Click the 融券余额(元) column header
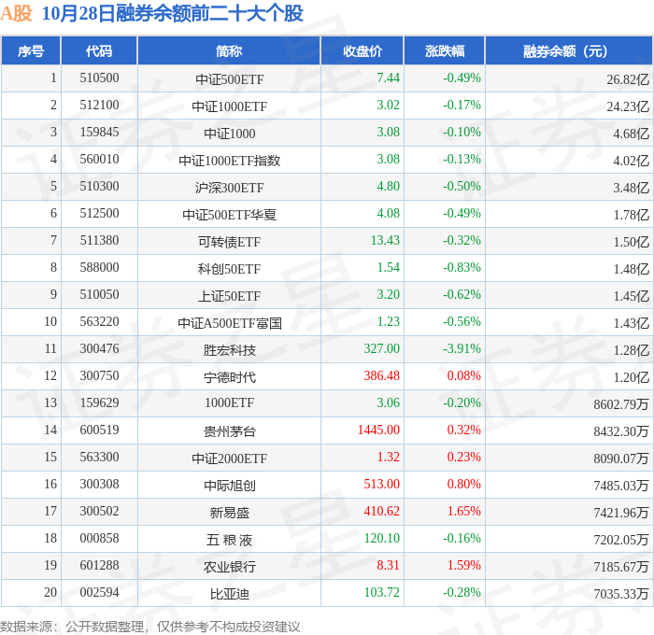This screenshot has height=635, width=654. tap(568, 50)
